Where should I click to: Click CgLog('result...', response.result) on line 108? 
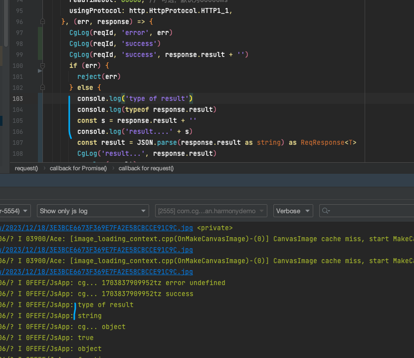(147, 153)
